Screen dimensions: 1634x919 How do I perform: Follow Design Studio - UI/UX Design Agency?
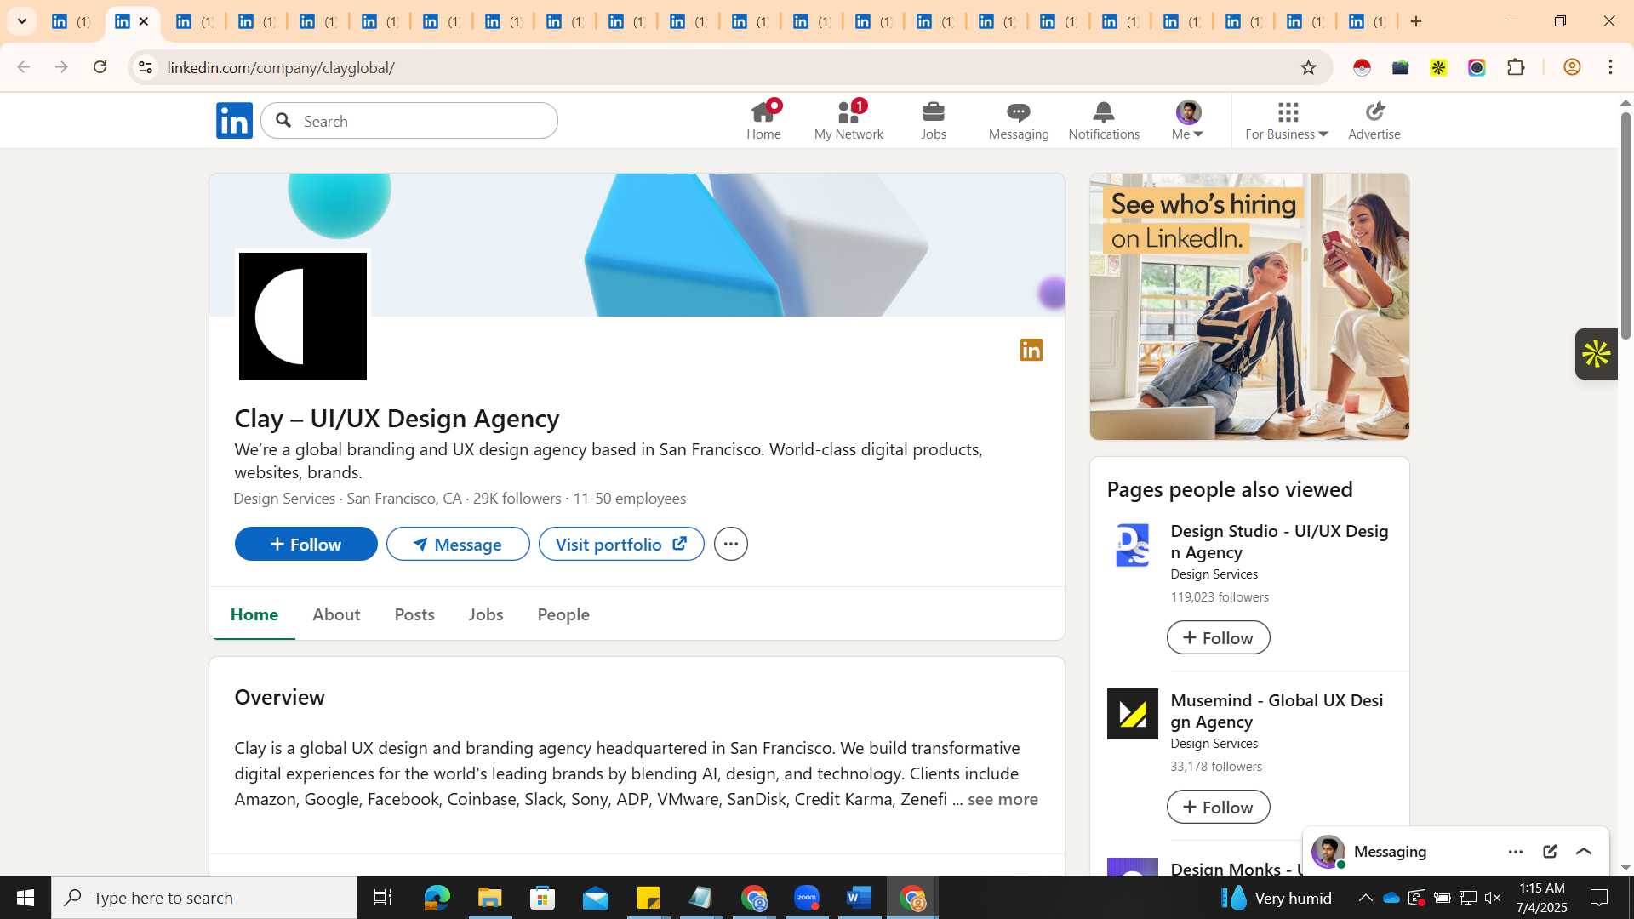click(1218, 637)
